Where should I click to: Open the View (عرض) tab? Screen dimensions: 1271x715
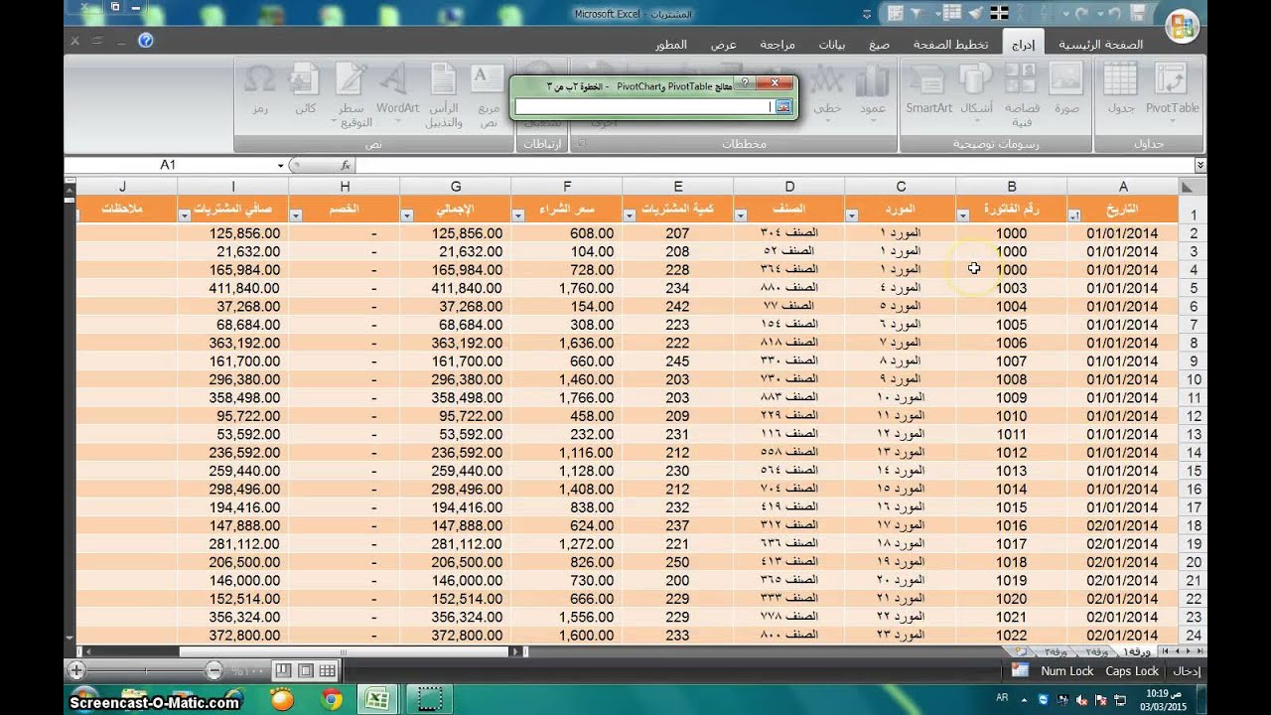point(723,45)
